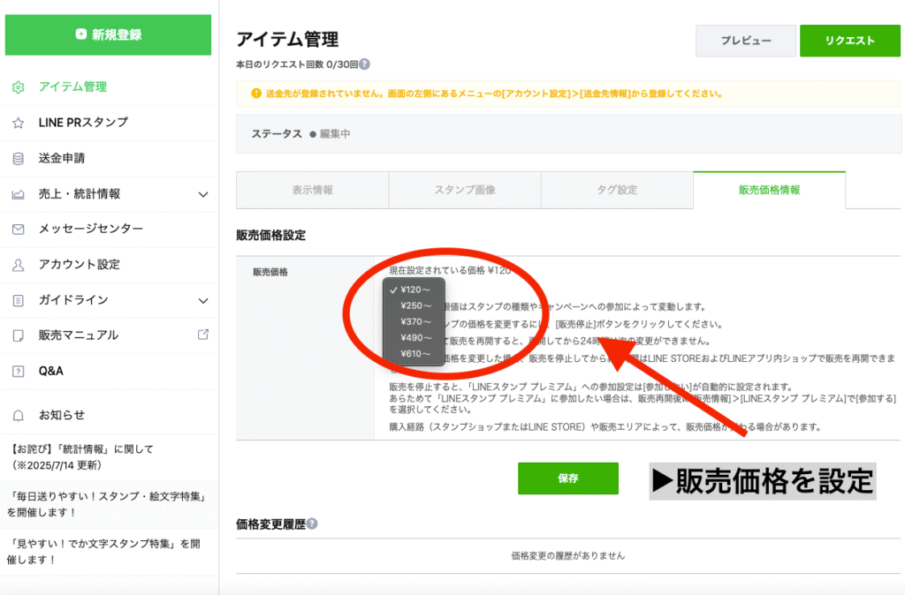Click お知らせ heading text
The width and height of the screenshot is (905, 595).
click(62, 416)
